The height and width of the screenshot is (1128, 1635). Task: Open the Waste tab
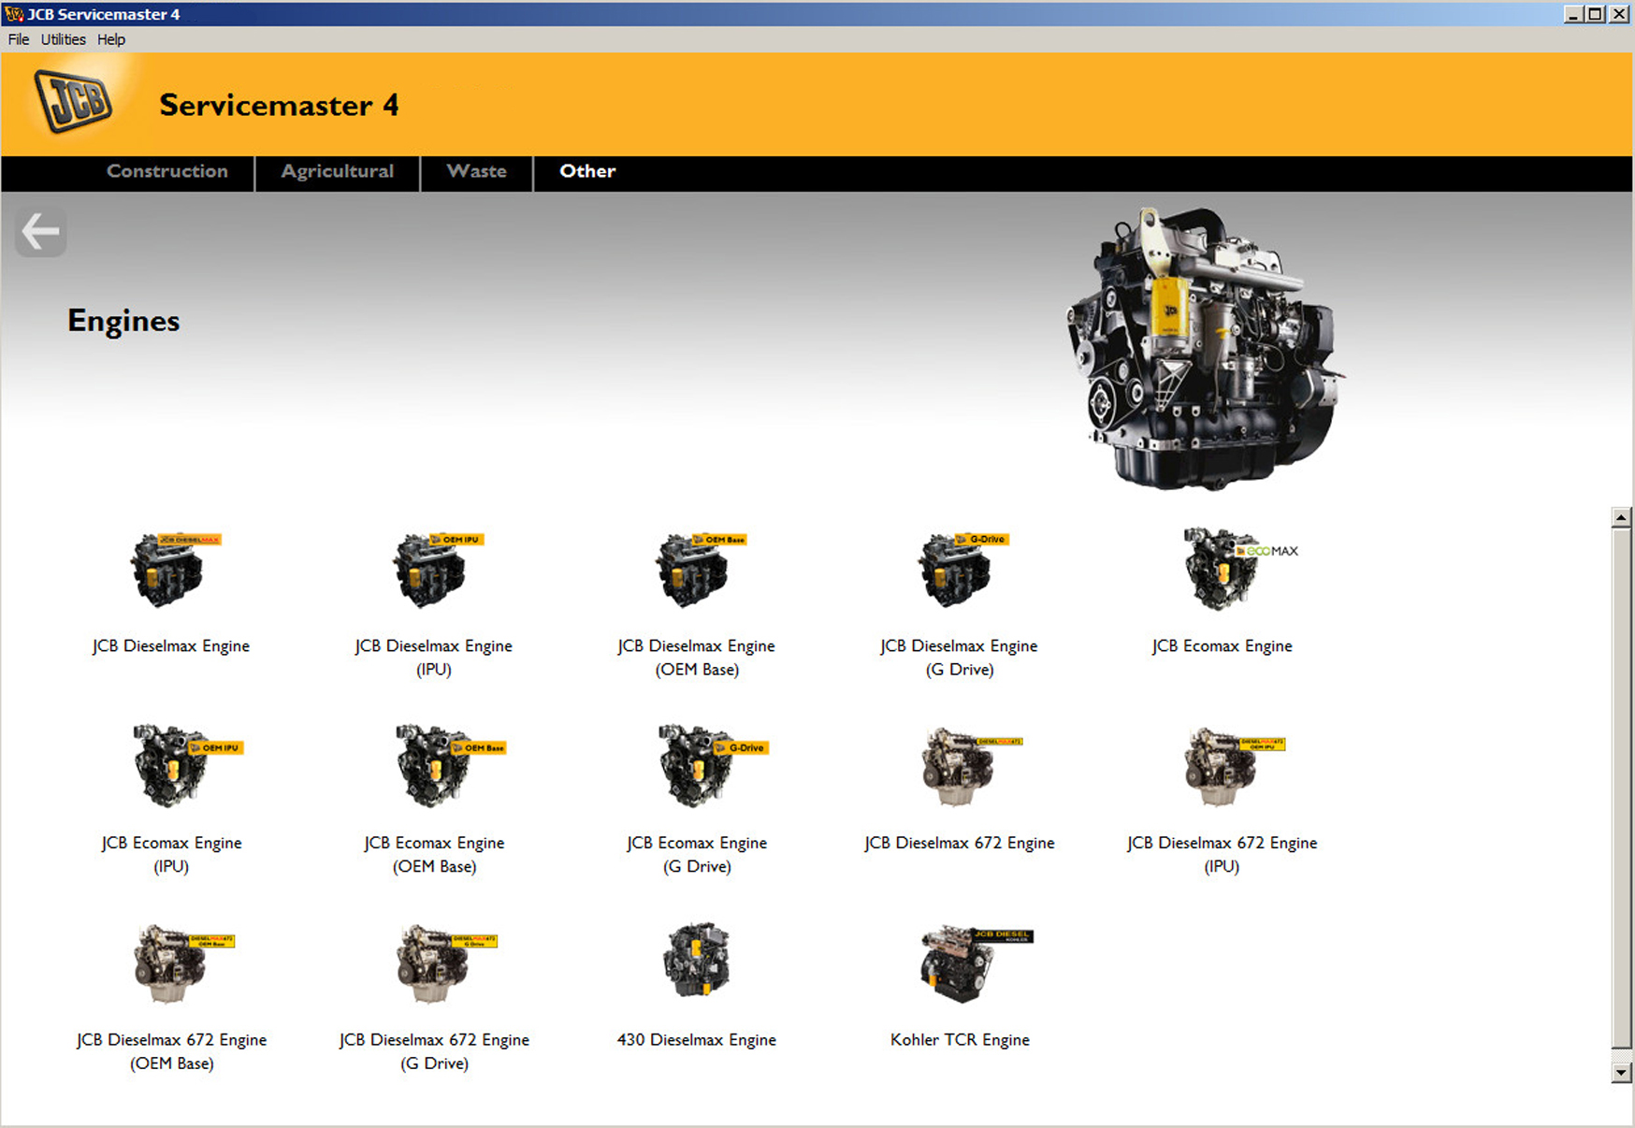click(476, 172)
